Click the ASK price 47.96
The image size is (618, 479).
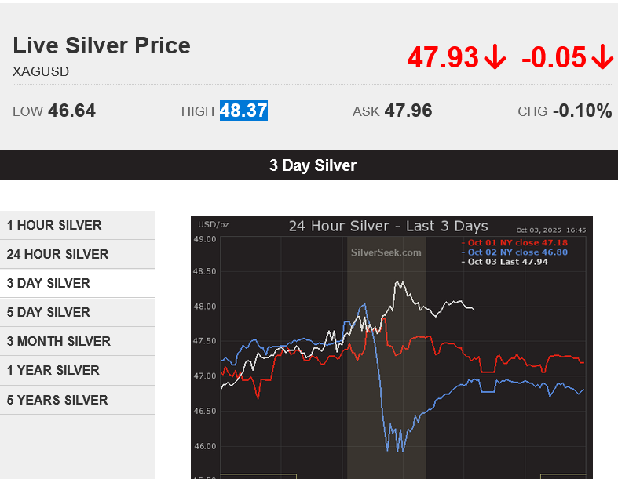click(408, 111)
